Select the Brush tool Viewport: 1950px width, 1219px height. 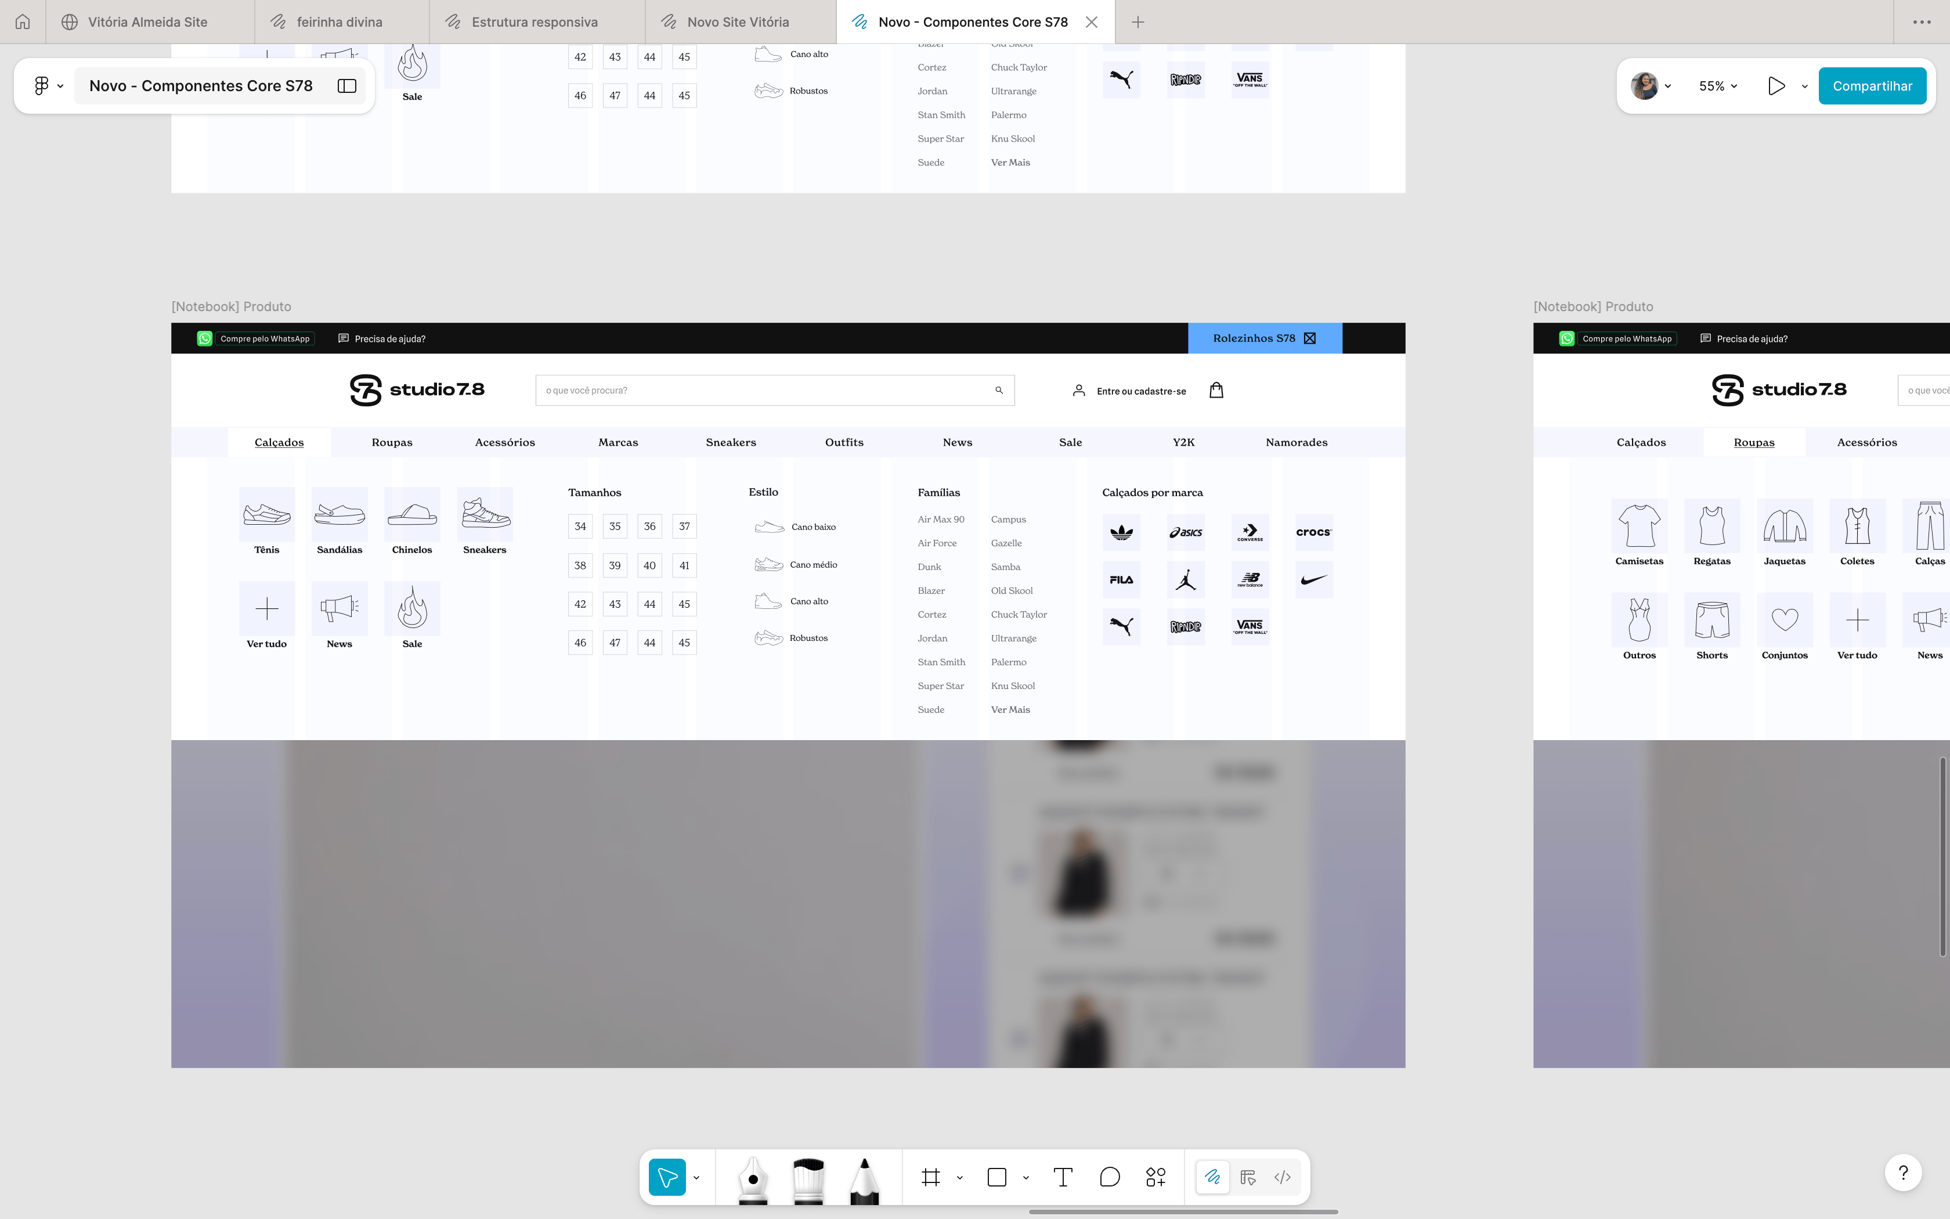808,1178
